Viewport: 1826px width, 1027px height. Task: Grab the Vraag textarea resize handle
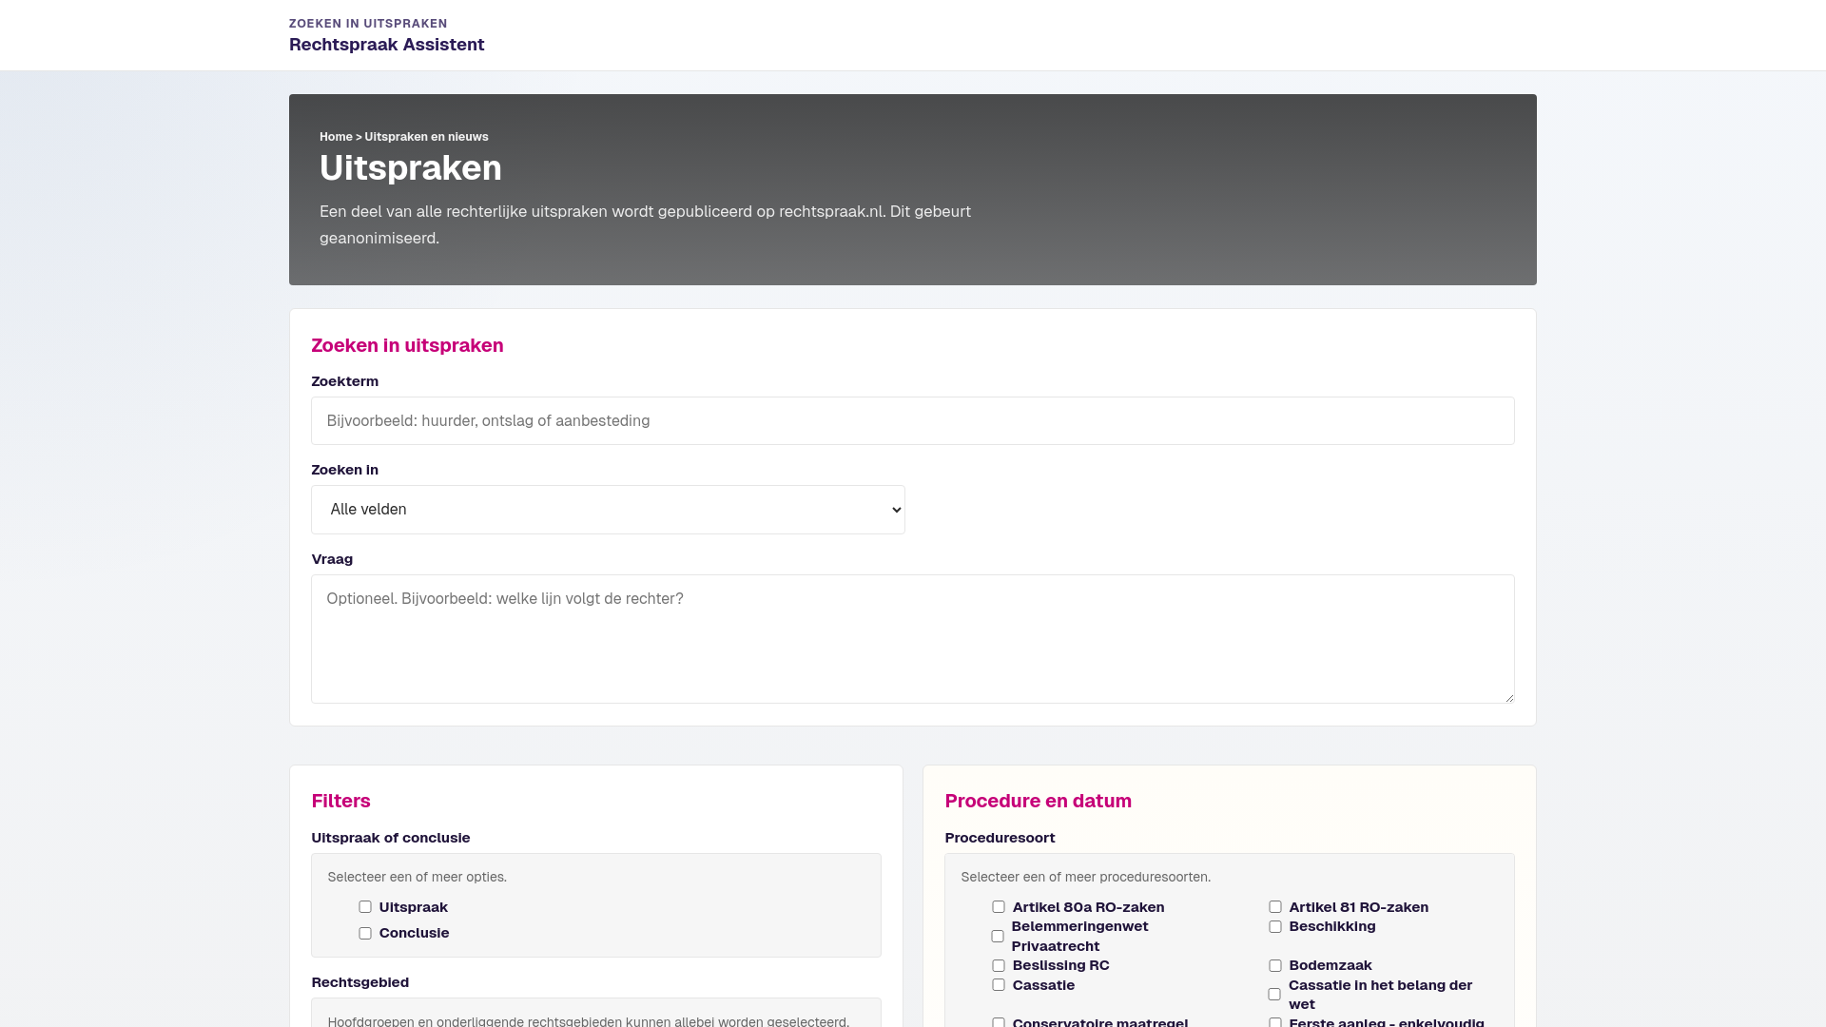click(1508, 697)
